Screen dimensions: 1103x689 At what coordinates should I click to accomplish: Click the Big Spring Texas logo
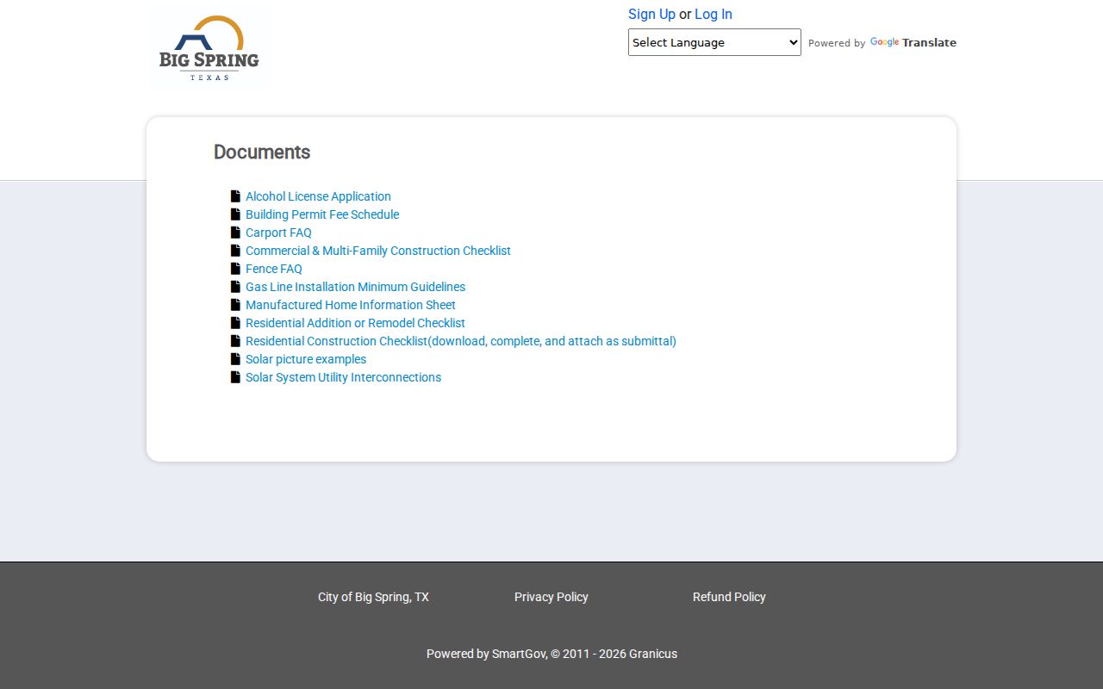coord(209,48)
